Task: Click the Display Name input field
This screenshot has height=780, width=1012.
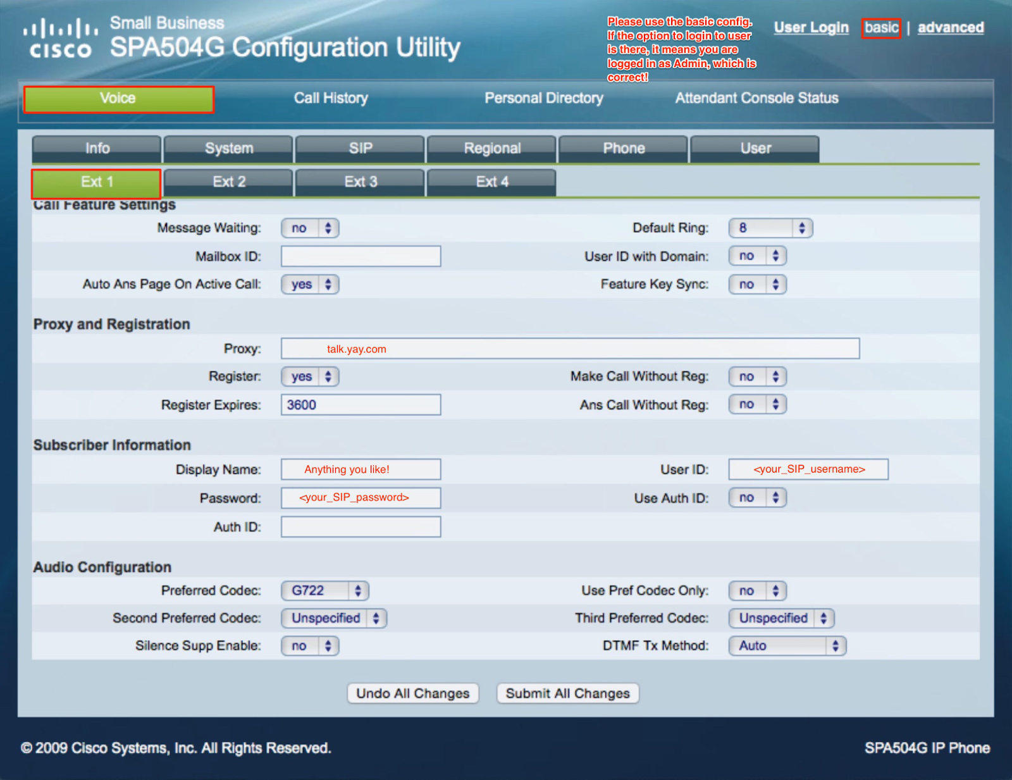Action: (x=361, y=469)
